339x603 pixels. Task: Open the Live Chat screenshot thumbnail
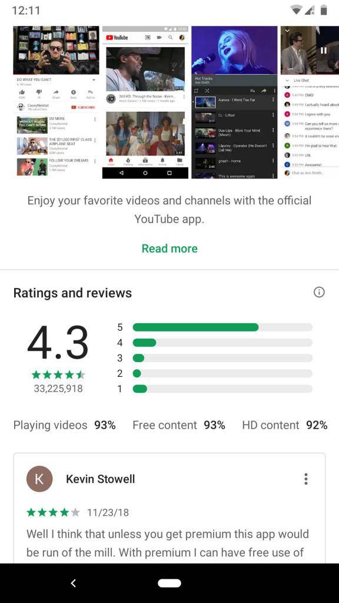[310, 102]
